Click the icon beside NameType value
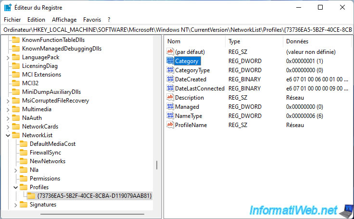Screen dimensions: 354x219 click(x=170, y=116)
